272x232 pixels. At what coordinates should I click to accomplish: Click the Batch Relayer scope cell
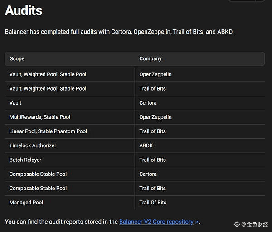click(x=25, y=159)
